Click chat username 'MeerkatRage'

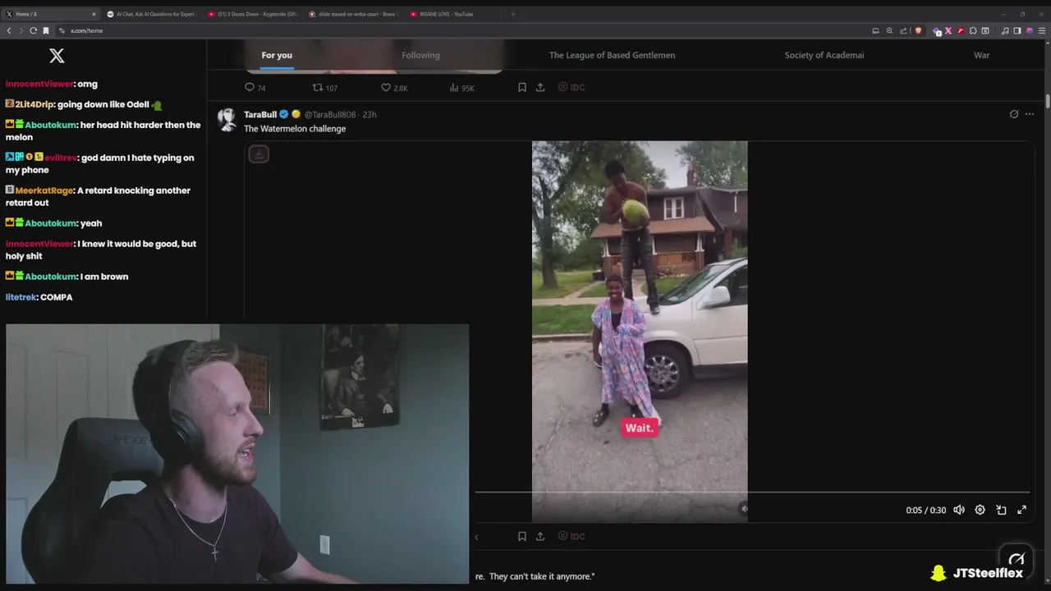point(44,190)
